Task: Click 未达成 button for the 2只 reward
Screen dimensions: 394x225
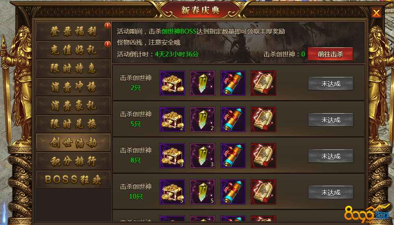Action: coord(331,84)
